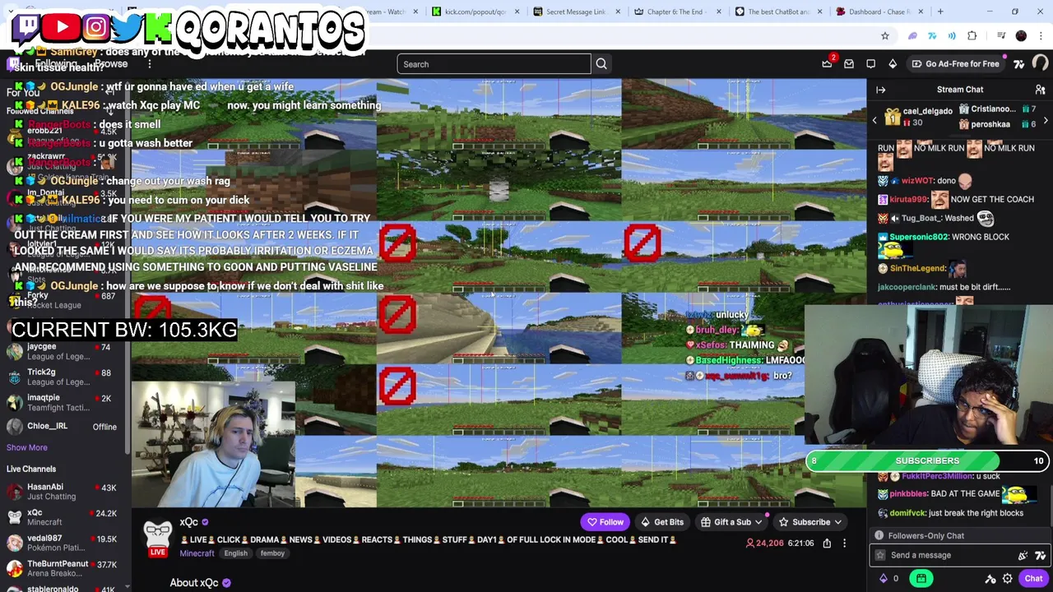The height and width of the screenshot is (592, 1053).
Task: Click xQc channel avatar with LIVE badge
Action: coord(158,537)
